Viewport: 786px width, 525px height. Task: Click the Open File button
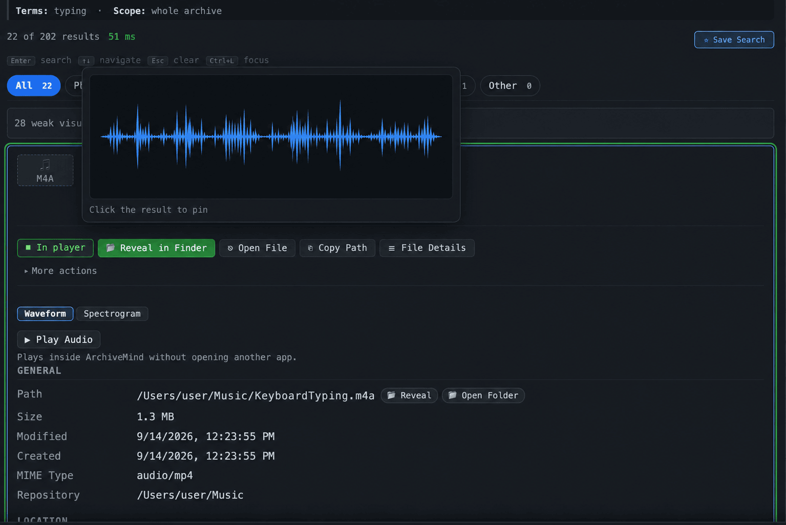(x=257, y=248)
